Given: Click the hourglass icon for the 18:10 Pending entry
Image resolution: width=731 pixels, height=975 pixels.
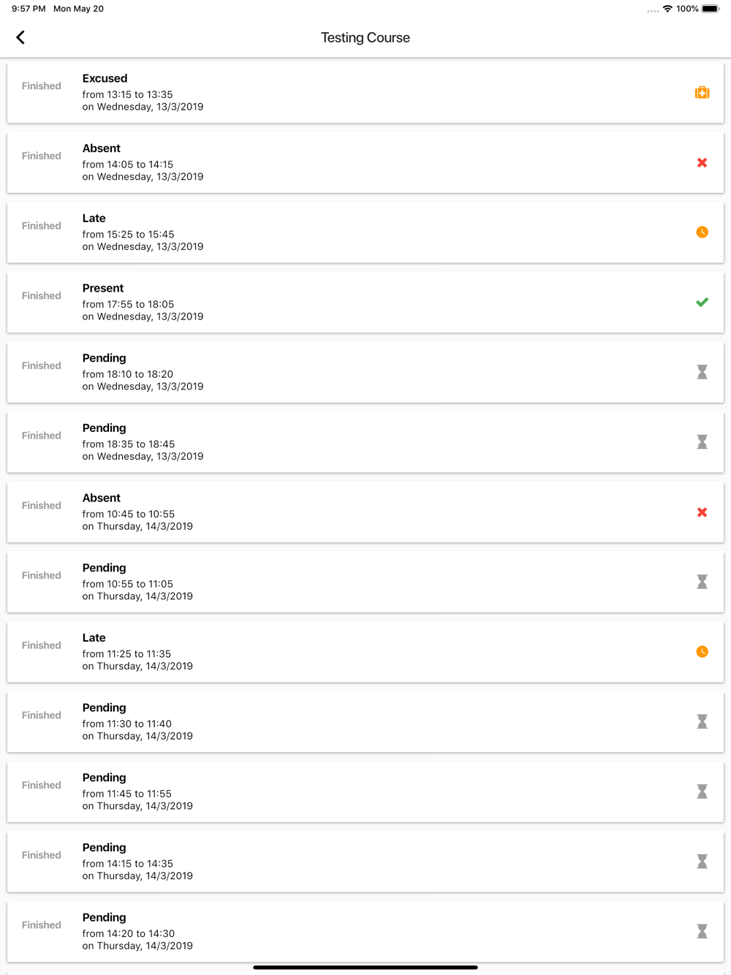Looking at the screenshot, I should [x=702, y=372].
